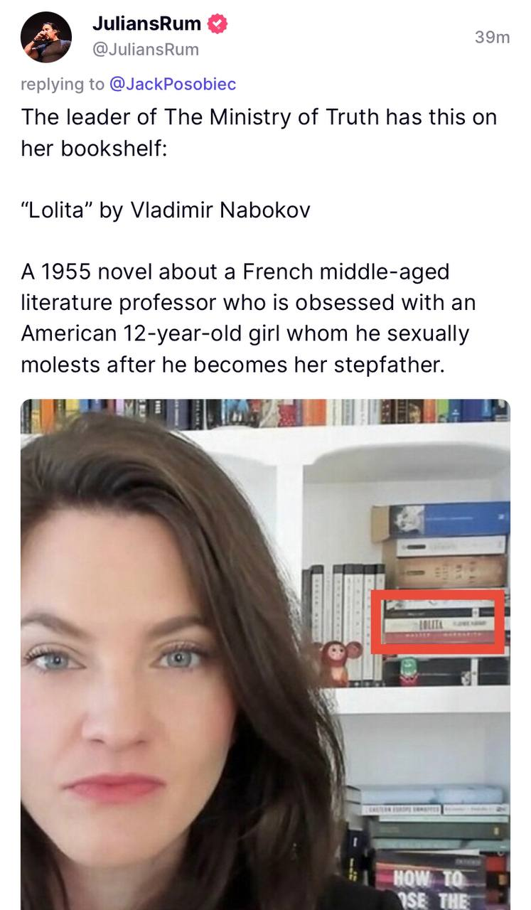This screenshot has width=531, height=910.
Task: Click the "Lolita" by Vladimir Nabokov line
Action: 166,211
